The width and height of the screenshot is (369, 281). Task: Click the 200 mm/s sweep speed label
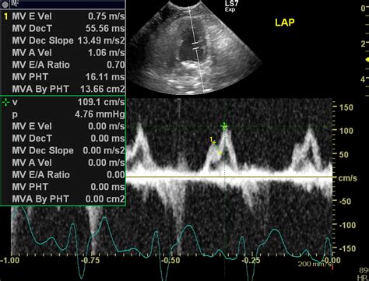[315, 265]
